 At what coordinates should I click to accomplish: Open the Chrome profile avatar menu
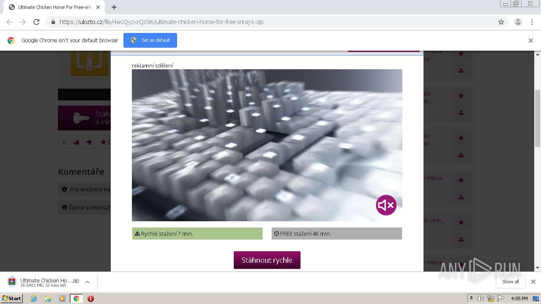[x=518, y=22]
